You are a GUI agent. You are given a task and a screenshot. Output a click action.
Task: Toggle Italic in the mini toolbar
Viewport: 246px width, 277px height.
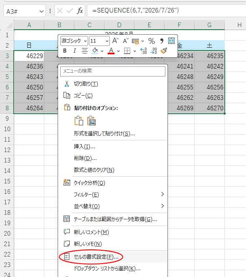[x=74, y=51]
